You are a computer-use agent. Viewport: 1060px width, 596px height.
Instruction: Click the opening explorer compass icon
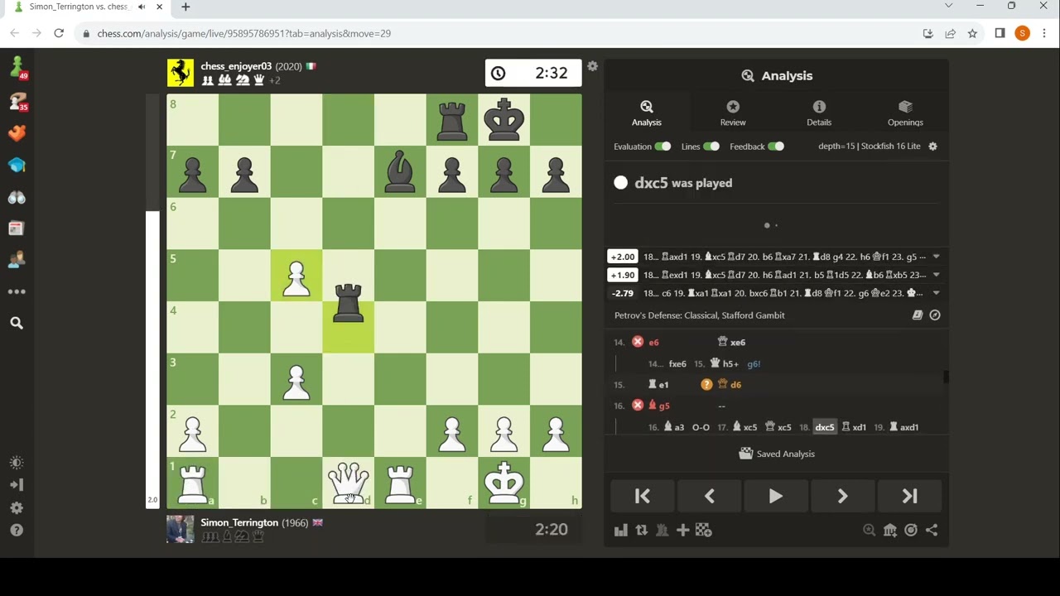click(x=935, y=315)
